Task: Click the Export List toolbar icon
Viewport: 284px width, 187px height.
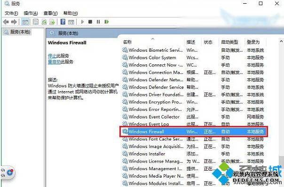Action: [x=52, y=22]
